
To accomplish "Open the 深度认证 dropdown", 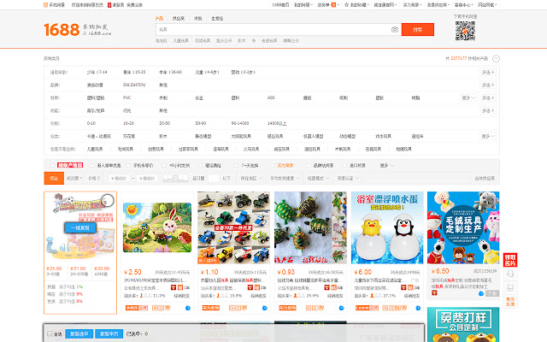I will point(347,179).
